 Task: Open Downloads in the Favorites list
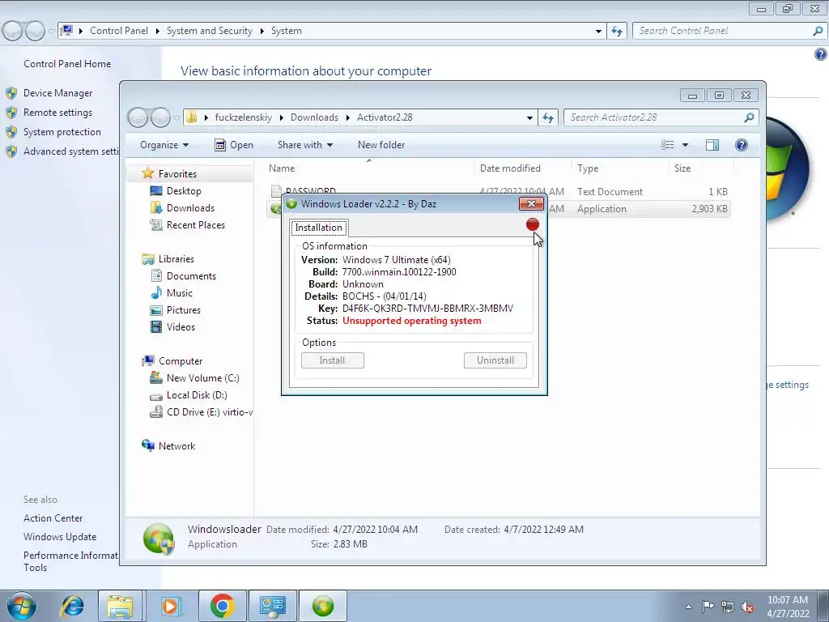[x=190, y=208]
